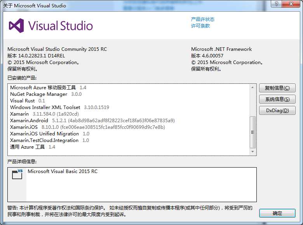Click installed products list scroll down arrow
Screen dimensions: 303x225
click(252, 152)
